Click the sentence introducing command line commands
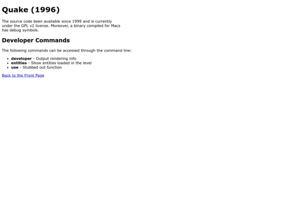Image resolution: width=296 pixels, height=222 pixels. [x=67, y=50]
